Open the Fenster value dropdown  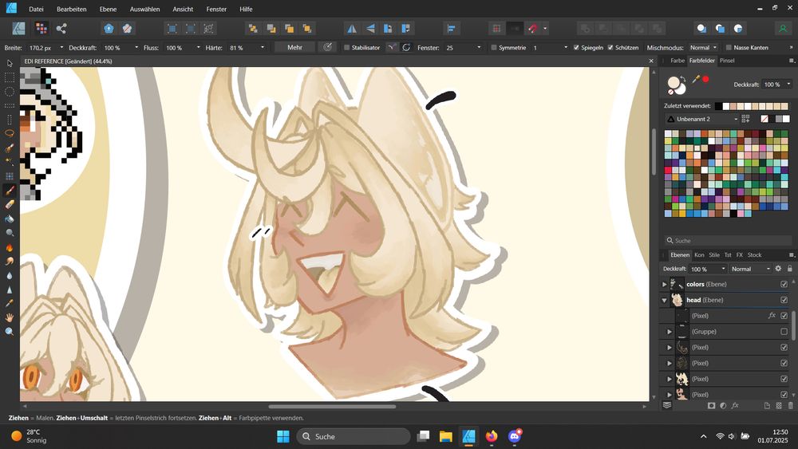tap(479, 47)
